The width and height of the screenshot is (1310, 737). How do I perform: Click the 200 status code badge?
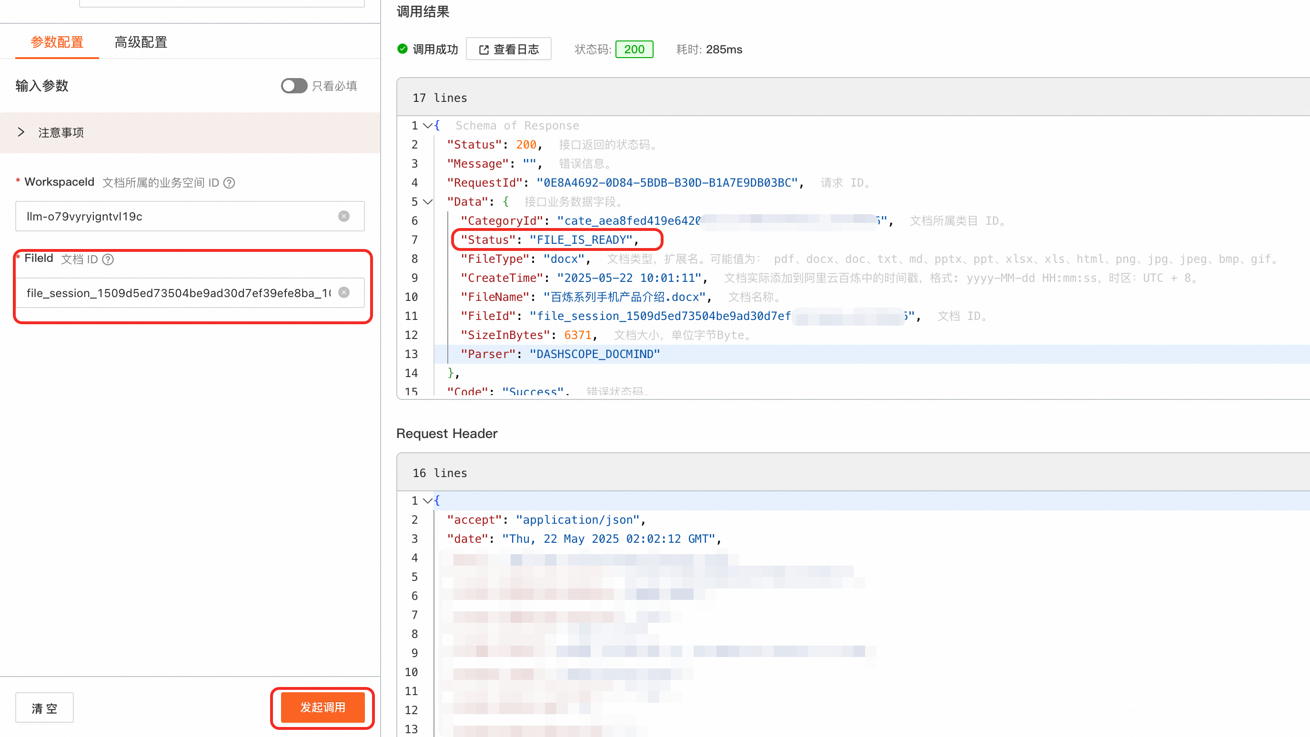point(634,50)
